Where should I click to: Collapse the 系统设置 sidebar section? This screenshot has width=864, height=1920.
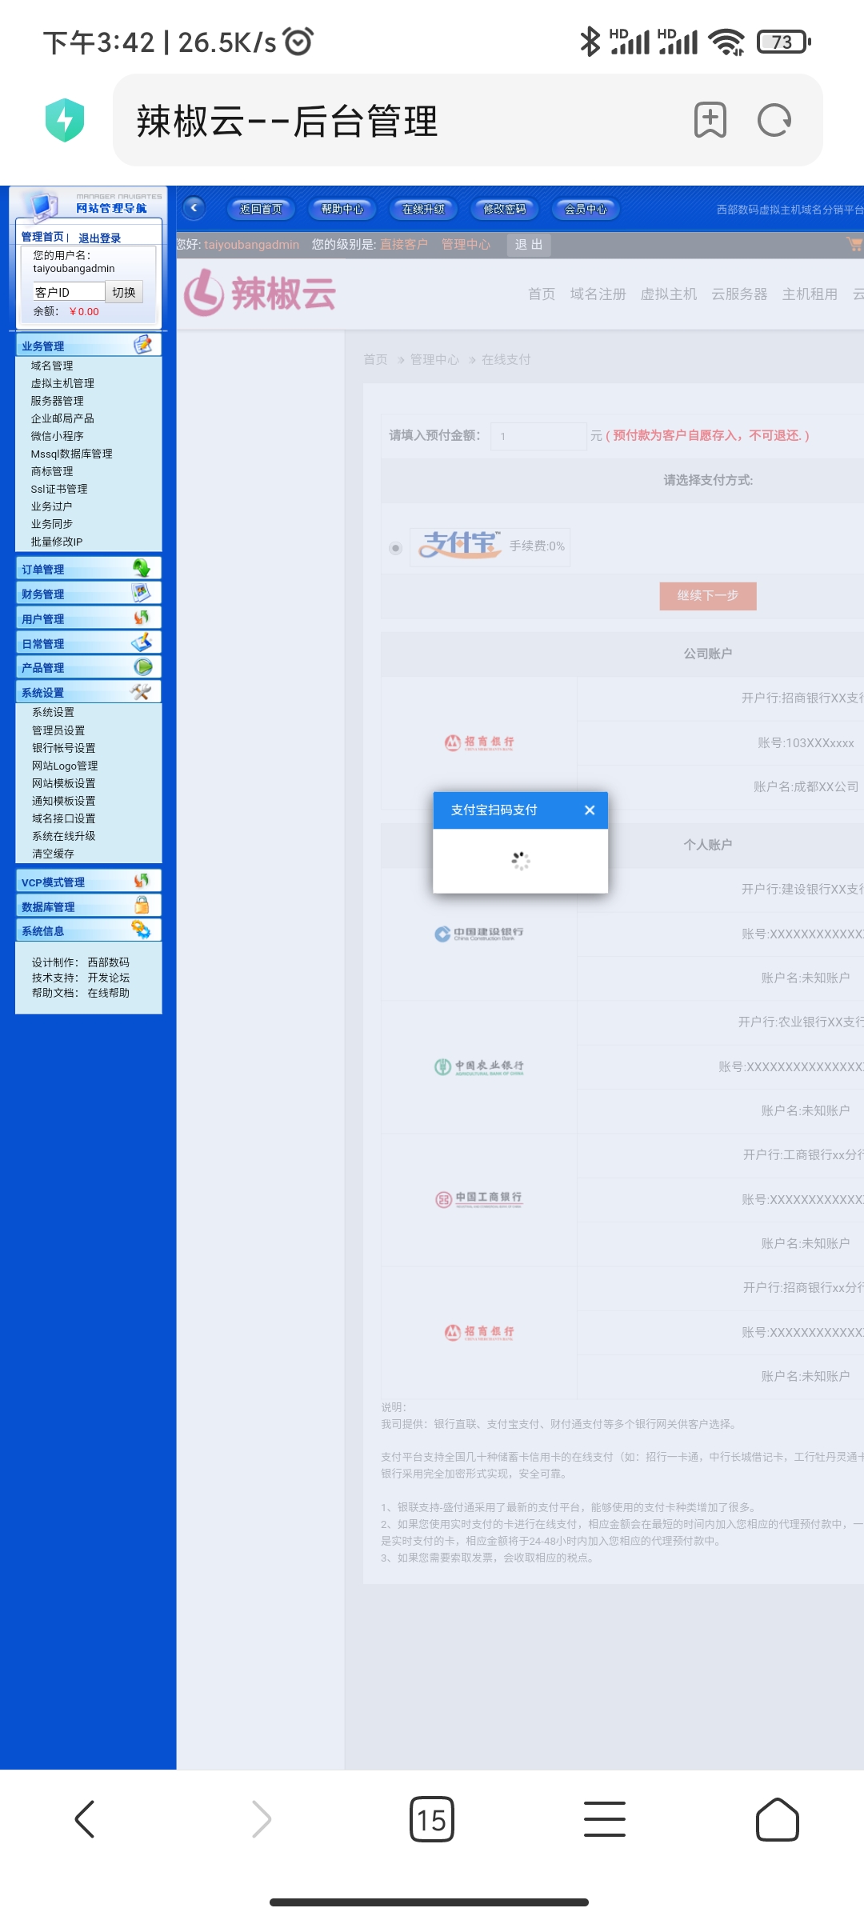88,692
